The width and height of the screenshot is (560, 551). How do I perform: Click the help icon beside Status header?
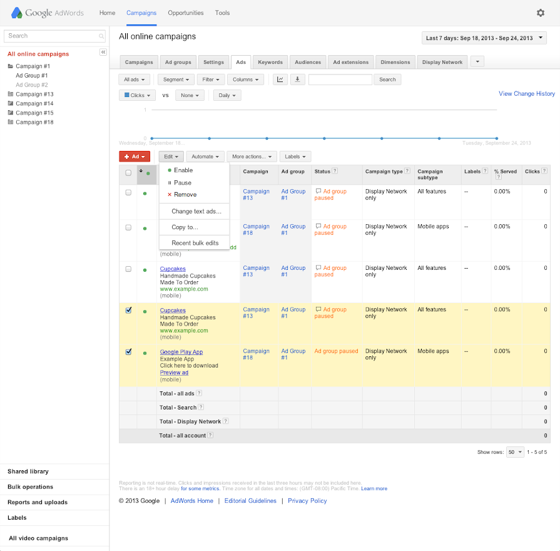click(335, 171)
